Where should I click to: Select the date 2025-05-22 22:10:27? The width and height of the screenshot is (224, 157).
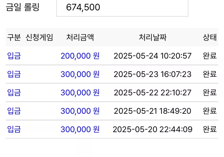[x=153, y=92]
